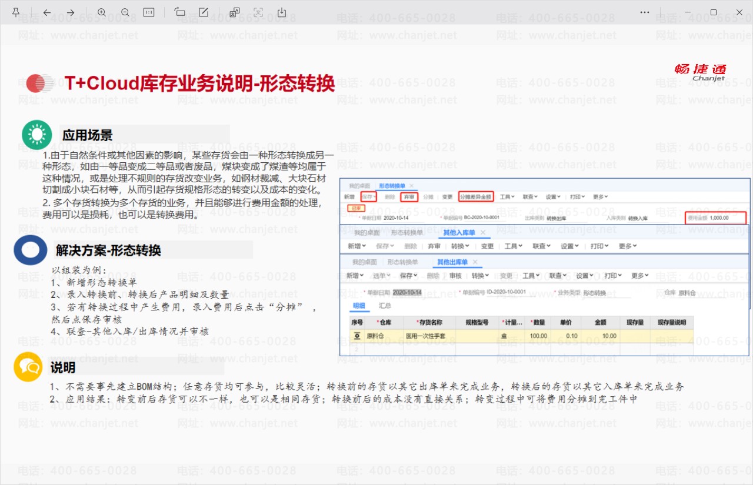
Task: Click 弃审 in 其他入库单 toolbar
Action: tap(434, 246)
